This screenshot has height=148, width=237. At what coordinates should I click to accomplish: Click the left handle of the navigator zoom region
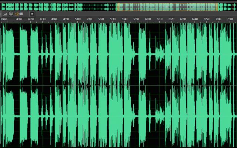pyautogui.click(x=118, y=7)
